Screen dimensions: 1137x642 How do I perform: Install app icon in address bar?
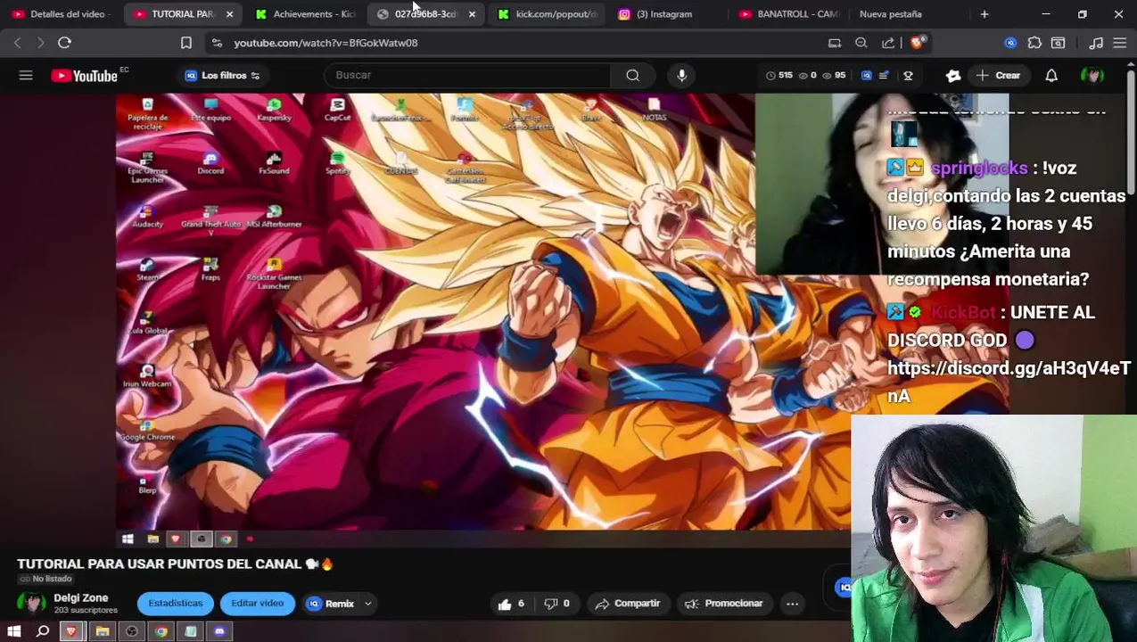[835, 43]
